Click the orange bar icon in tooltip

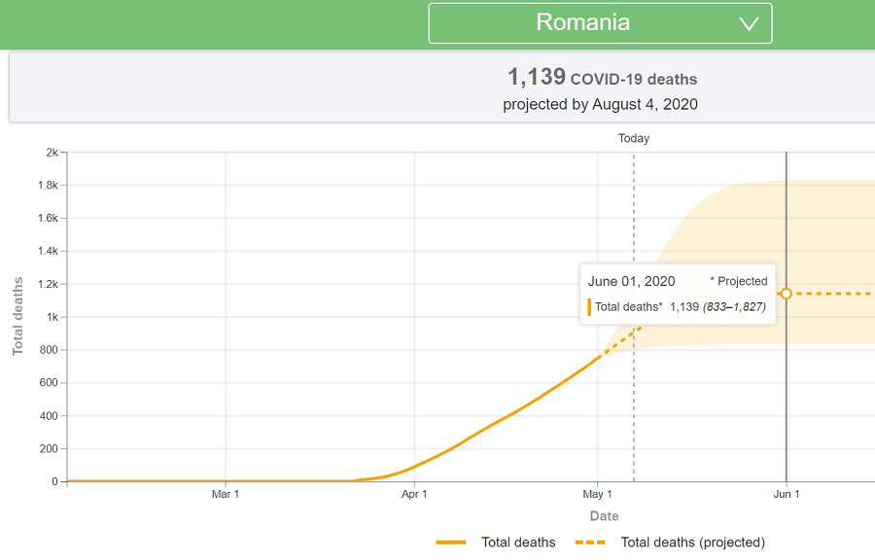coord(589,307)
